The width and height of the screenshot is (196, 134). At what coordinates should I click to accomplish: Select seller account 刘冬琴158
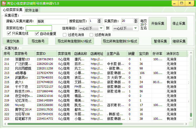pos(22,114)
